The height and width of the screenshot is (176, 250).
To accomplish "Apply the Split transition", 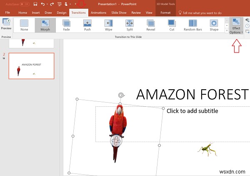I will 130,25.
